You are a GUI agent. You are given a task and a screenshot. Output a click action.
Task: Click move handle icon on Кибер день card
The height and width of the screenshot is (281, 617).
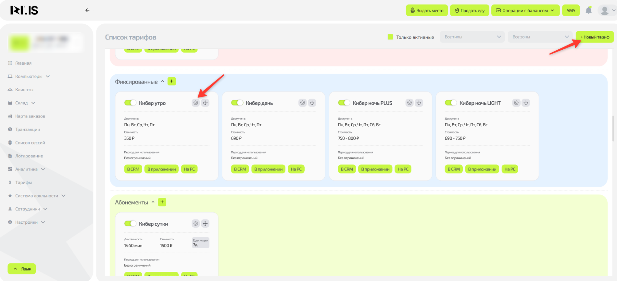click(x=312, y=103)
